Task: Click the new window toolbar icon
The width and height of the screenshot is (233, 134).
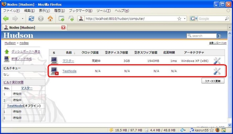Action: (x=71, y=19)
